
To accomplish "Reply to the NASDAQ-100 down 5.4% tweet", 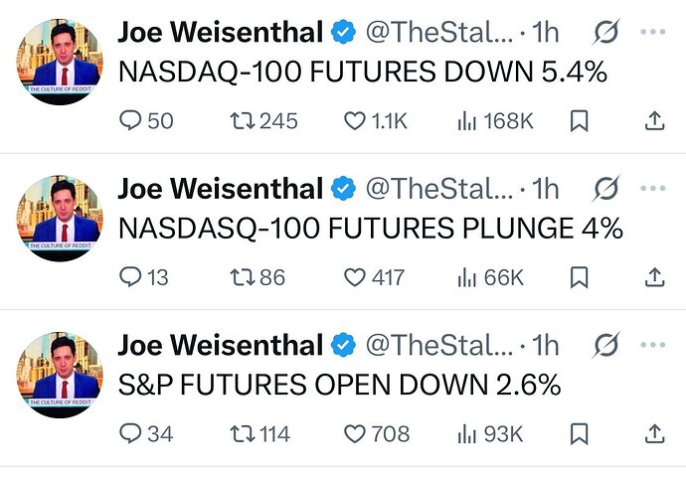I will coord(146,120).
